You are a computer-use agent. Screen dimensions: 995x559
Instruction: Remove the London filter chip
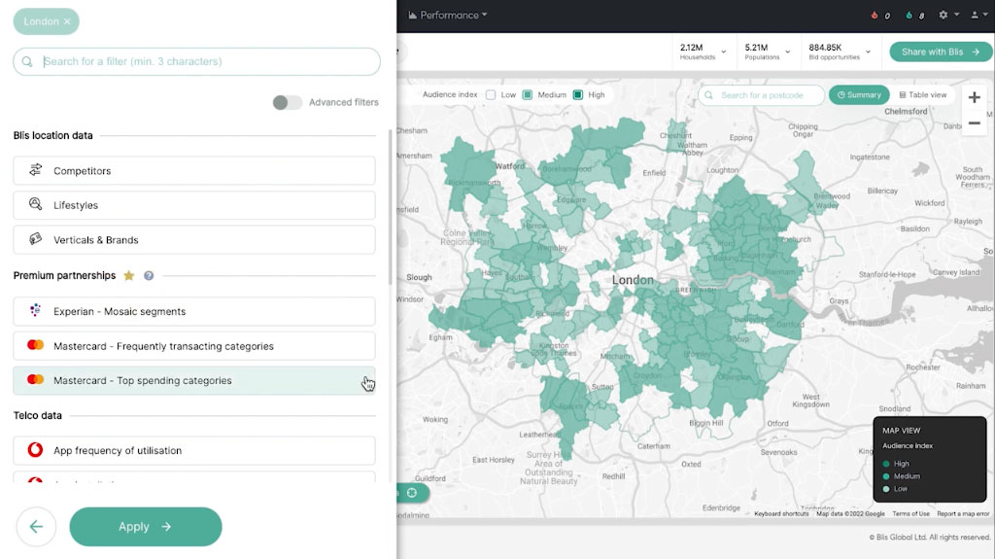(x=67, y=21)
